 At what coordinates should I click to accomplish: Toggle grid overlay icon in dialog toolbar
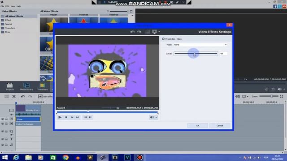[148, 32]
